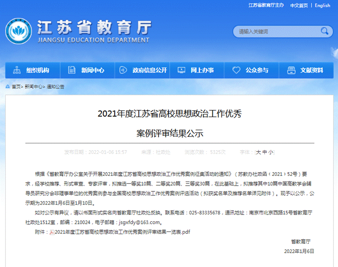This screenshot has width=338, height=267.
Task: Set font size to 中 (medium)
Action: click(264, 152)
